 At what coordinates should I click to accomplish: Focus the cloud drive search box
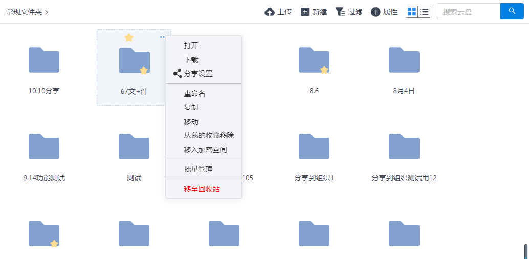pyautogui.click(x=469, y=11)
